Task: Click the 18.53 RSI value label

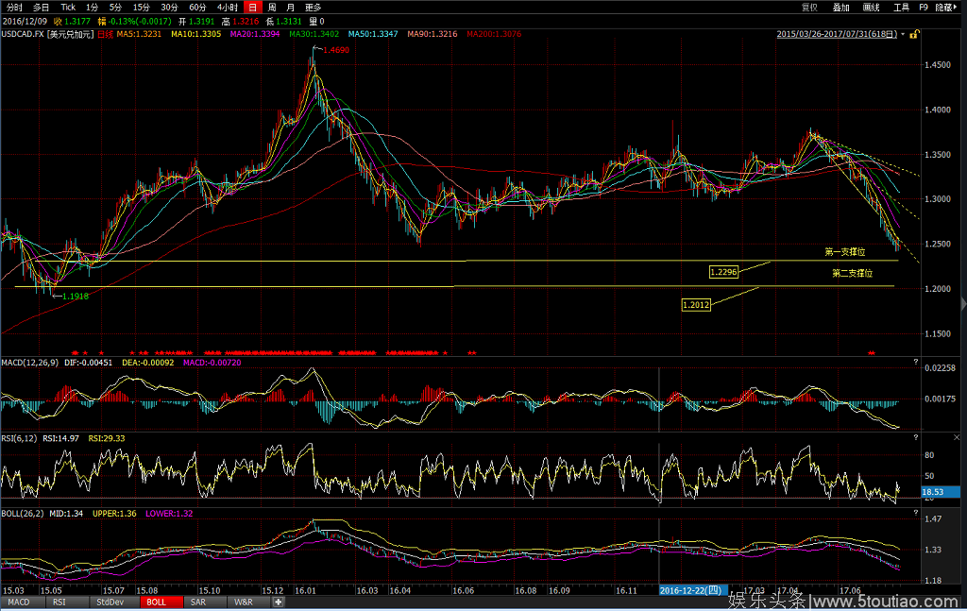Action: tap(940, 492)
